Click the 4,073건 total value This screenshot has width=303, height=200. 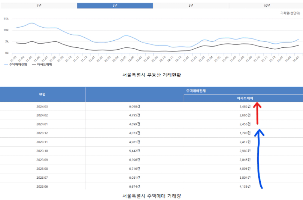coord(134,133)
